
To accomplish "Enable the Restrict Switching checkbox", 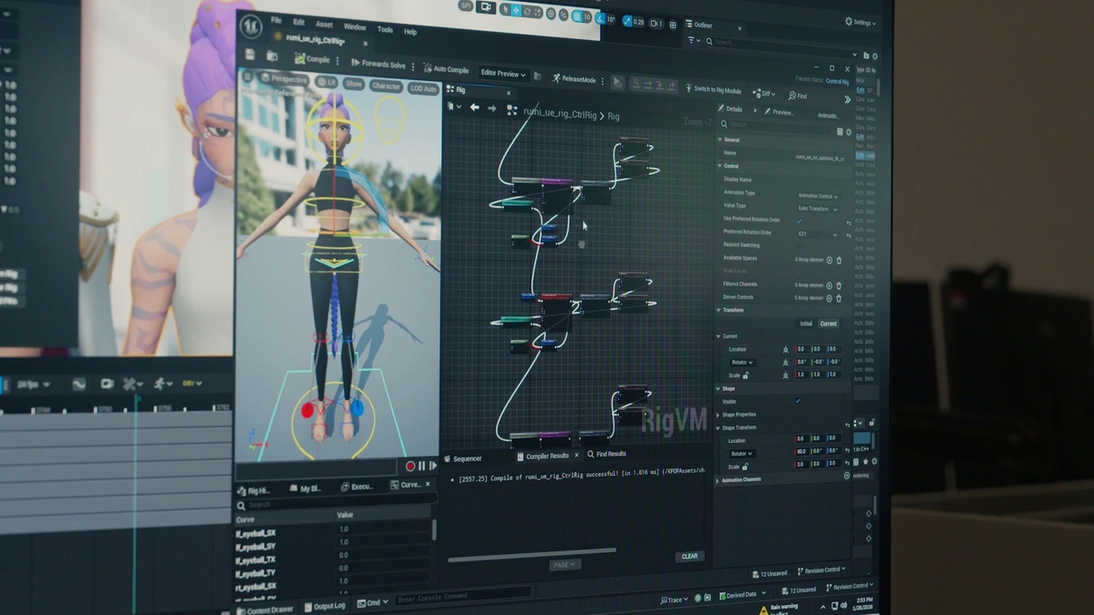I will tap(798, 245).
